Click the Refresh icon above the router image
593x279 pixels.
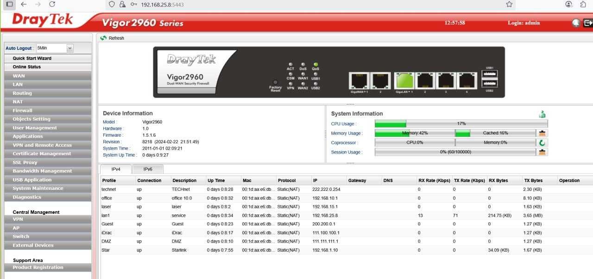(x=103, y=38)
